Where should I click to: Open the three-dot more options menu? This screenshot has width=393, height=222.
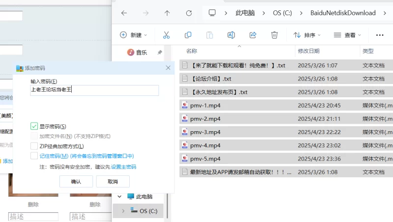[379, 35]
